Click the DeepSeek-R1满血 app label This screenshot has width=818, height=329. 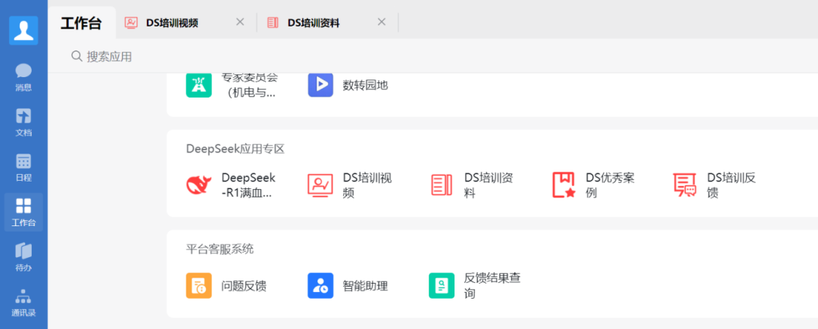tap(248, 186)
